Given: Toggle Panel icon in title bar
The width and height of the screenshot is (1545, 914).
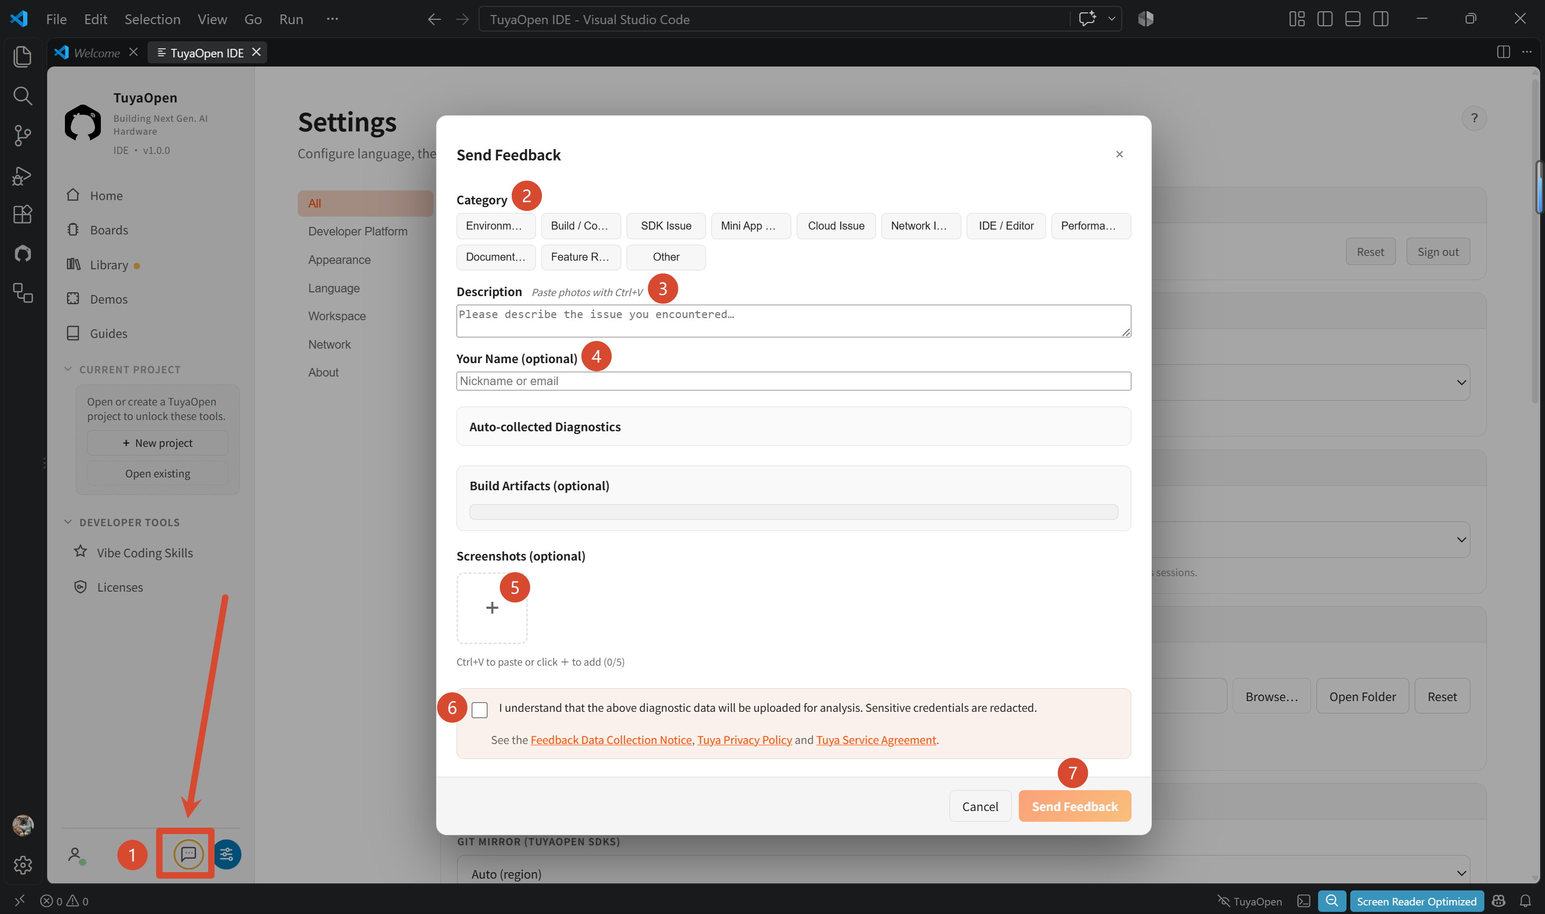Looking at the screenshot, I should pos(1352,19).
